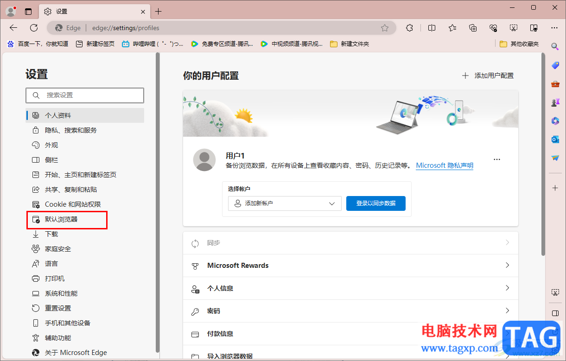The height and width of the screenshot is (361, 566).
Task: Open the 新建标签页 bookmark
Action: [x=95, y=44]
